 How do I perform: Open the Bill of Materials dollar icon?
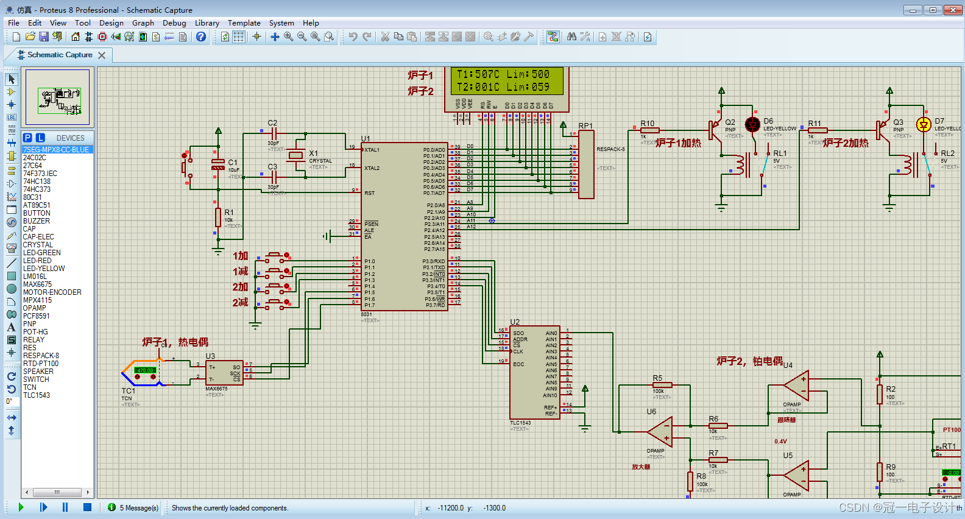pos(156,37)
